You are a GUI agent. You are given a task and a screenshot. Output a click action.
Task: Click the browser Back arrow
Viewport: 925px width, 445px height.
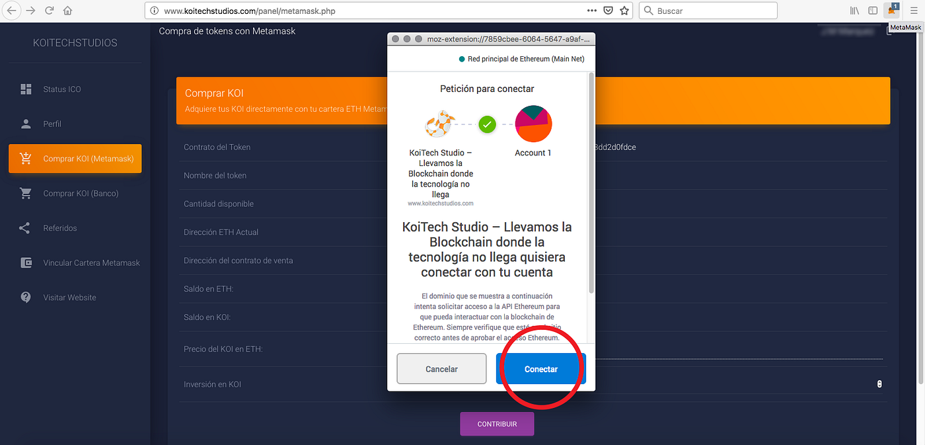click(11, 11)
